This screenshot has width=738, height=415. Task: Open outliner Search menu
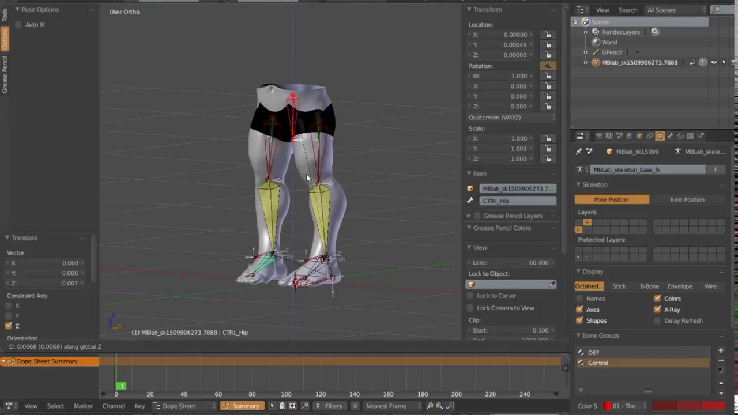tap(628, 10)
